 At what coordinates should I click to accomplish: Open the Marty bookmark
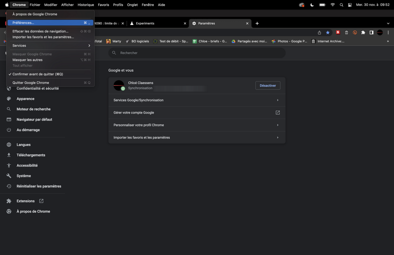coord(114,41)
